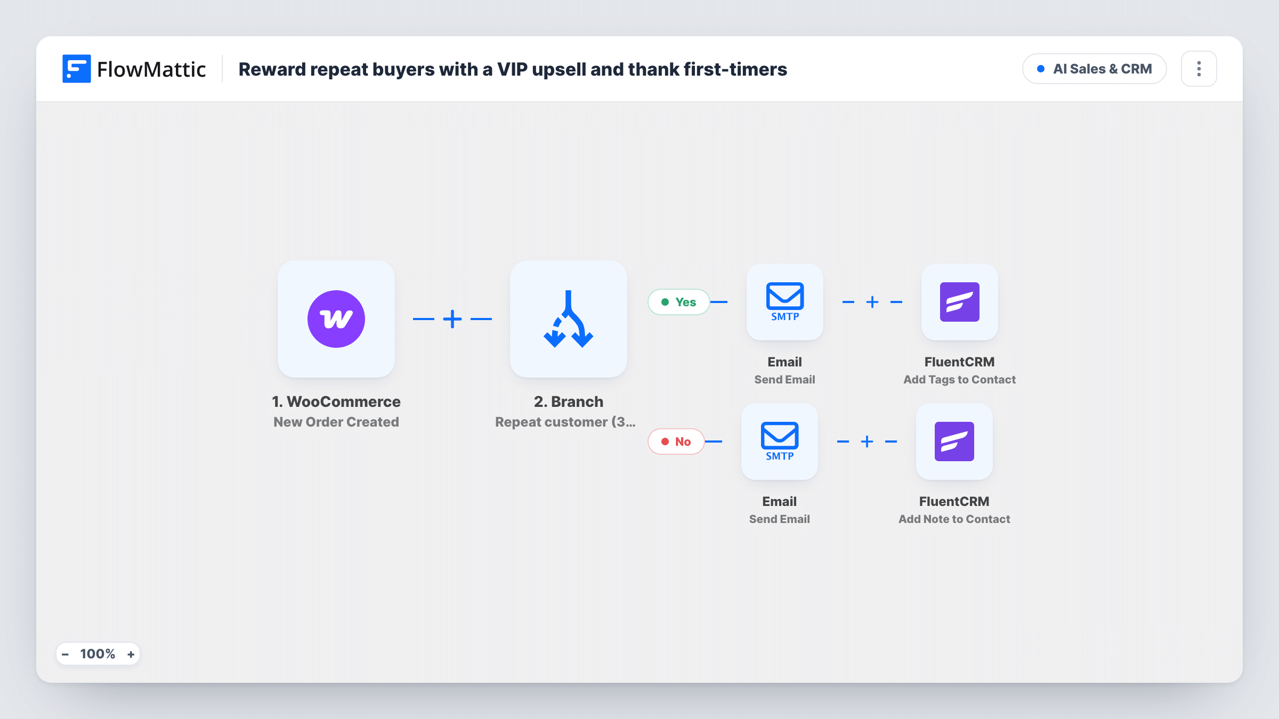The width and height of the screenshot is (1279, 719).
Task: Add step after No branch Email
Action: click(867, 442)
